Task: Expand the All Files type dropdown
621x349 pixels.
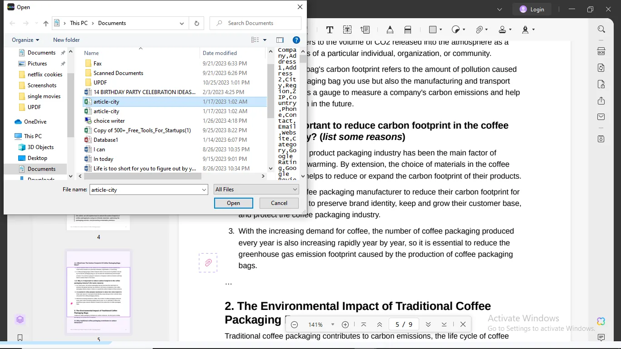Action: click(256, 189)
